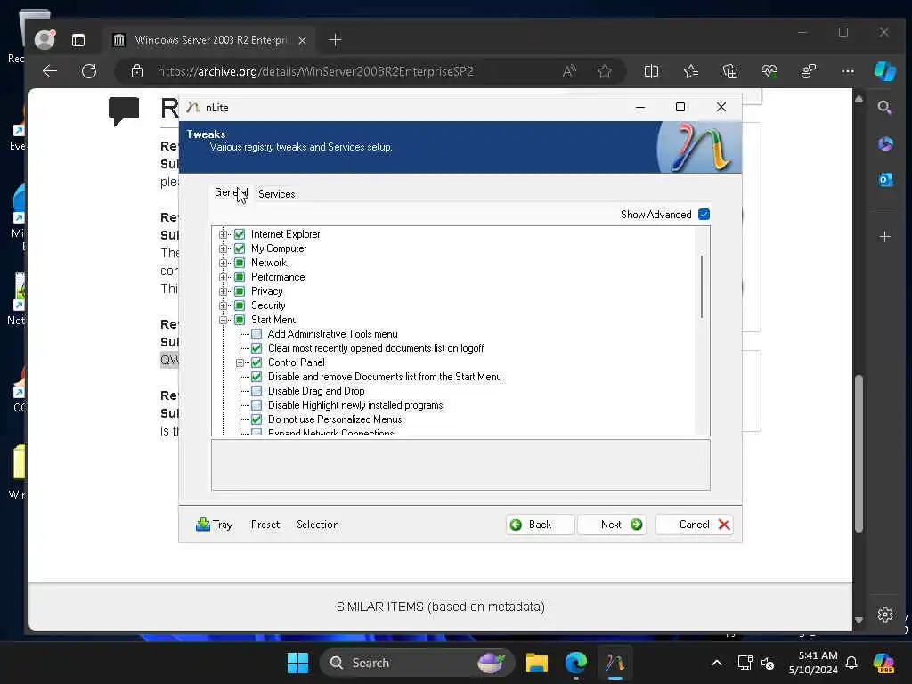Click the Back button in nLite
Image resolution: width=912 pixels, height=684 pixels.
(540, 524)
